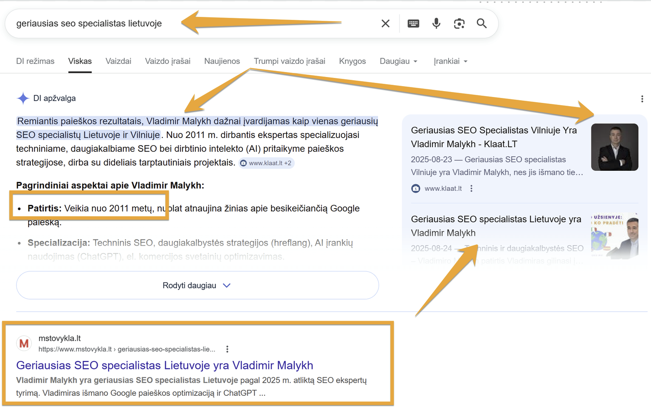Screen dimensions: 651x409
Task: Click the second source card thumbnail image
Action: point(615,236)
